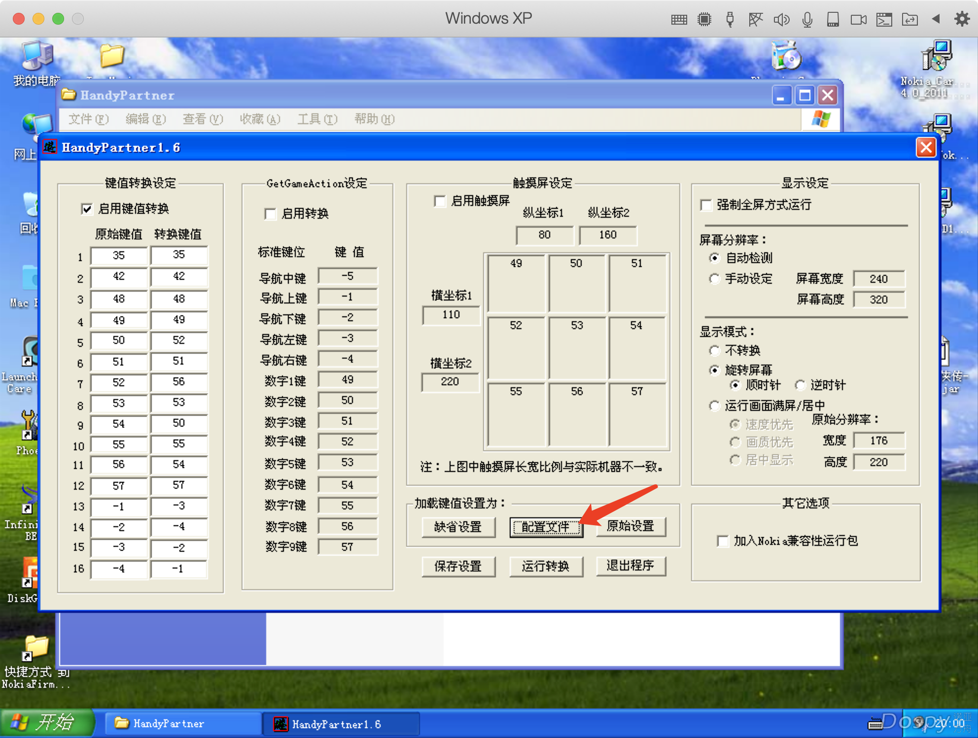
Task: Click the 原始分辨率 宽度 field showing 176
Action: point(879,440)
